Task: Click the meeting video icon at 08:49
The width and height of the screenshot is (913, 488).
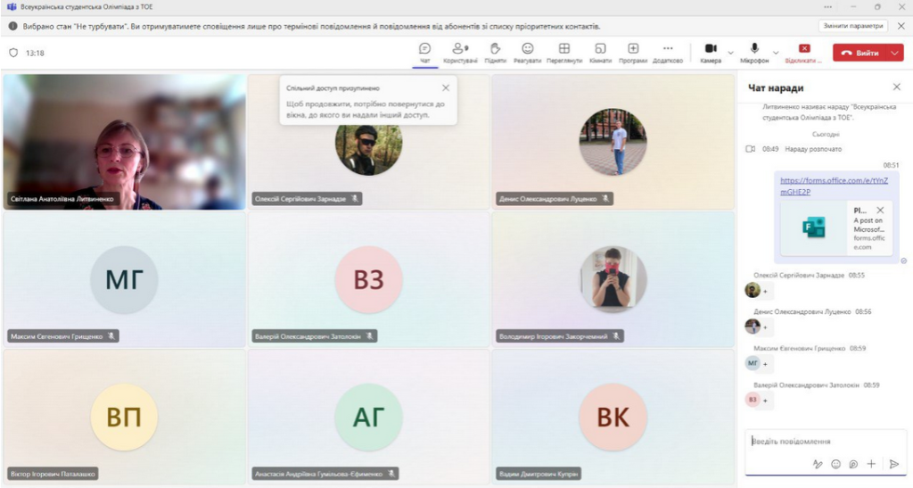Action: 751,149
